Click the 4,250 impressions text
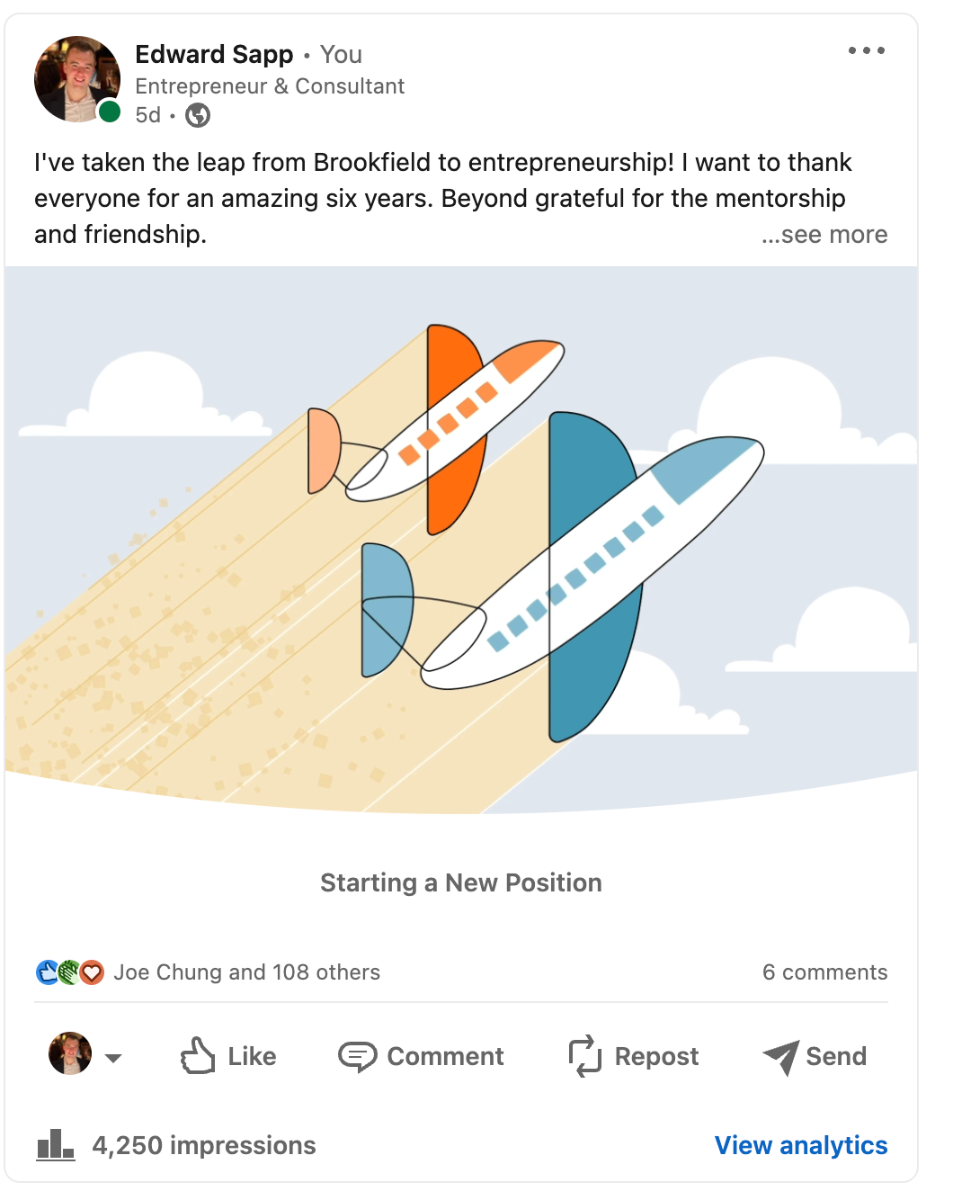This screenshot has height=1200, width=953. [x=204, y=1145]
